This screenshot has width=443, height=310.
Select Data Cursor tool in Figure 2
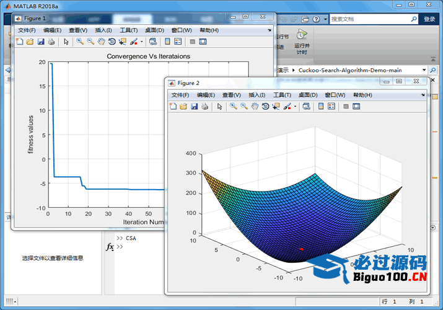276,106
